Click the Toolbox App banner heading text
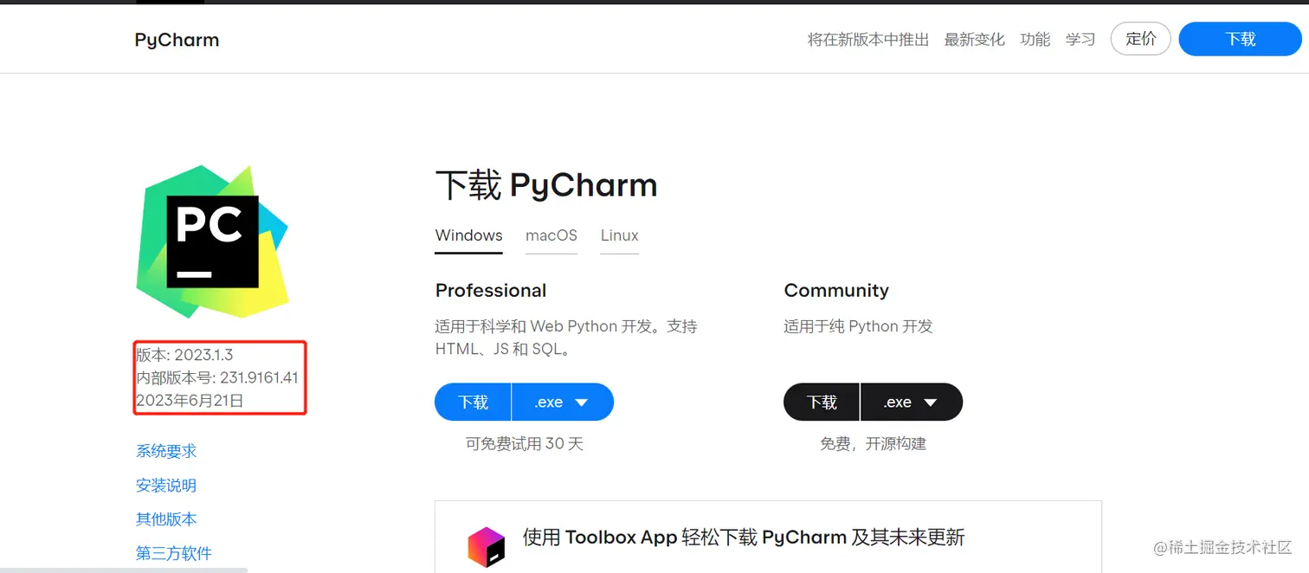The width and height of the screenshot is (1309, 573). pyautogui.click(x=744, y=538)
